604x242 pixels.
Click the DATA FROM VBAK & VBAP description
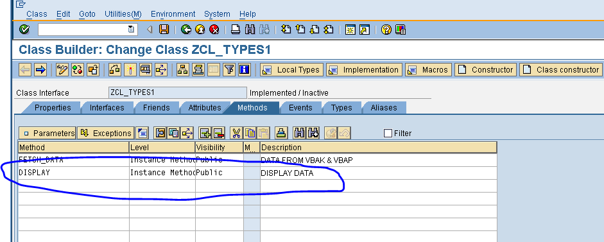(x=378, y=160)
